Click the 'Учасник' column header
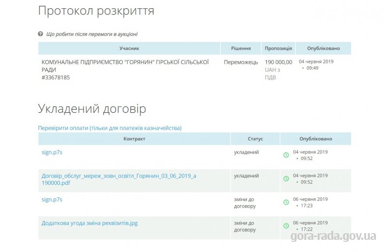 (x=129, y=48)
